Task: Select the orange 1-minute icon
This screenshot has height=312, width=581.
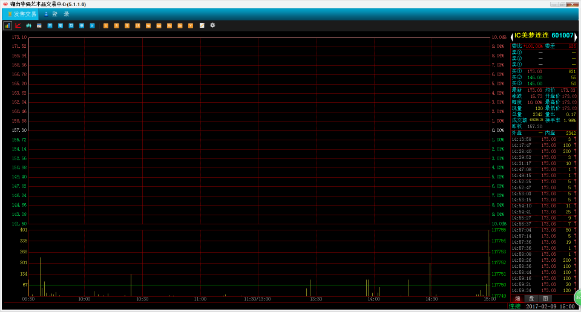Action: (105, 25)
